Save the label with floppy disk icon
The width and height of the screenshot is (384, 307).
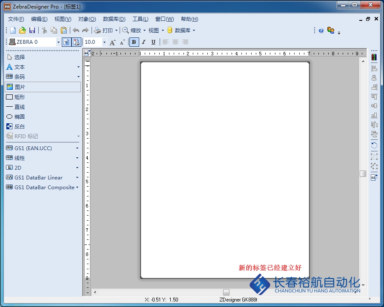(32, 30)
